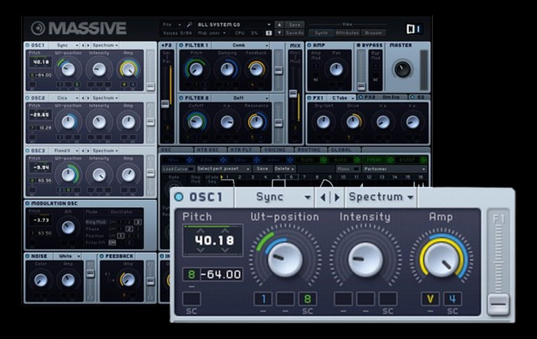The image size is (537, 339).
Task: Grab the 6LFO green modulation handle
Action: 357,160
